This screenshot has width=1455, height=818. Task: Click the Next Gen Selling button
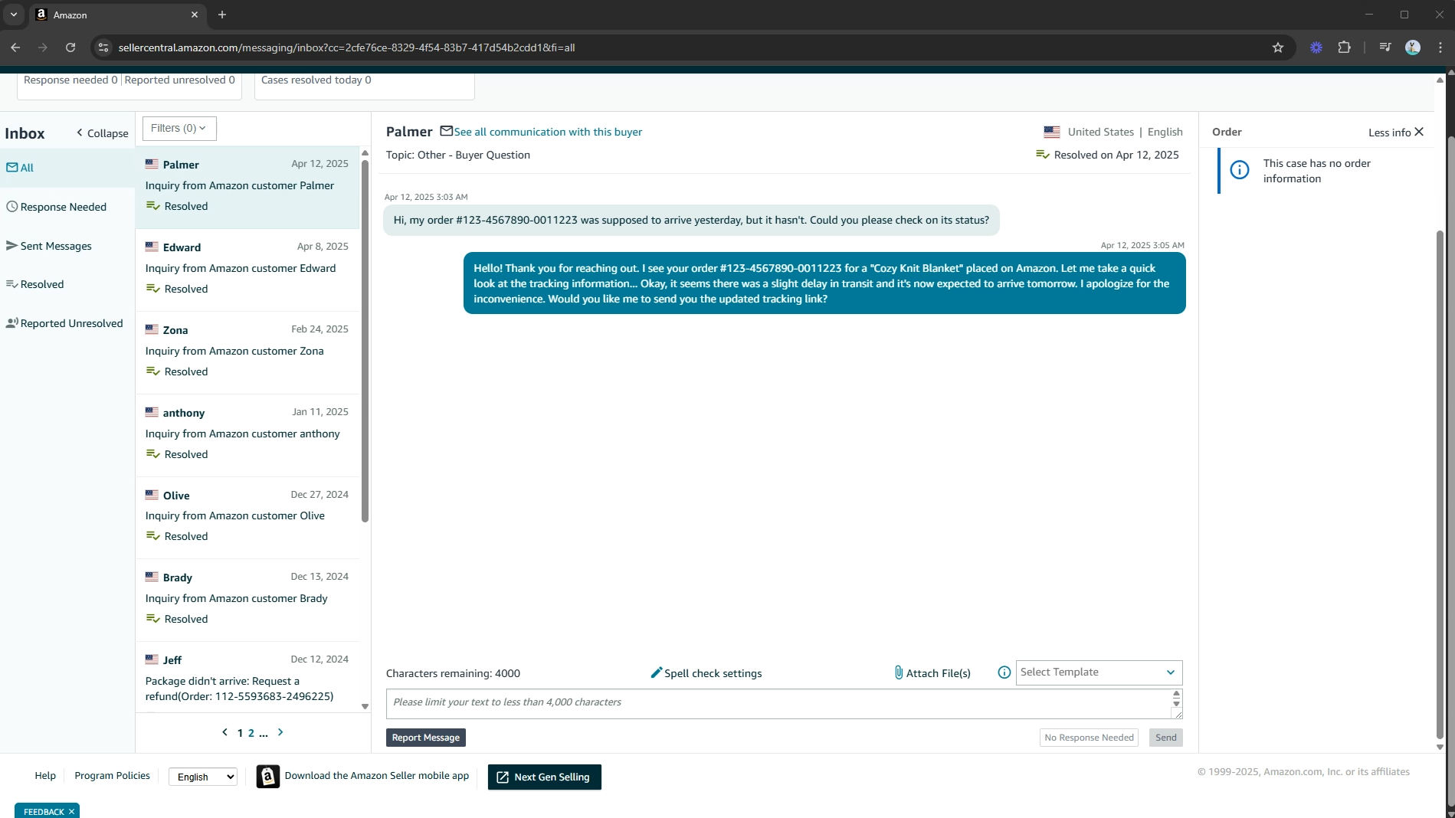coord(545,777)
